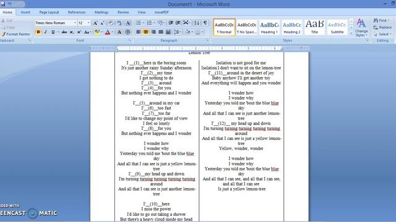Viewport: 396px width, 222px height.
Task: Open the Page Layout tab
Action: [49, 12]
